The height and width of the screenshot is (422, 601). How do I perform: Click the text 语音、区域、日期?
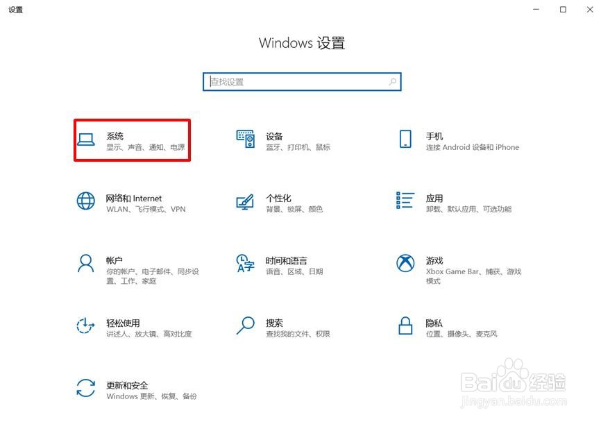[294, 272]
